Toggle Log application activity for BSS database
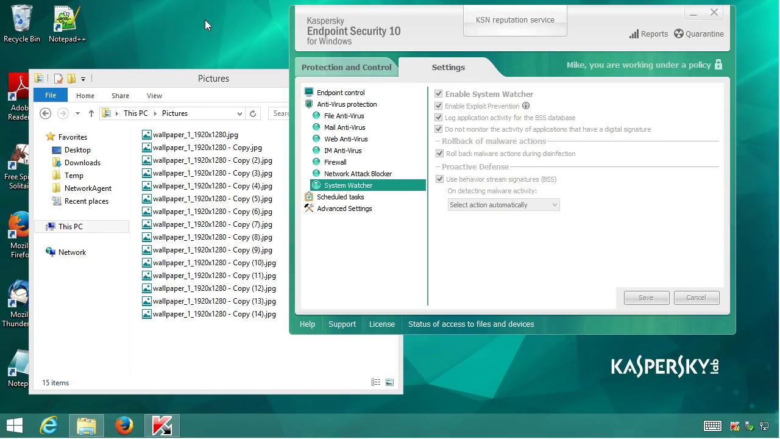780x439 pixels. click(x=438, y=118)
